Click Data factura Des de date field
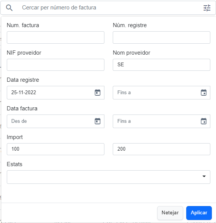This screenshot has height=223, width=216. [x=55, y=121]
